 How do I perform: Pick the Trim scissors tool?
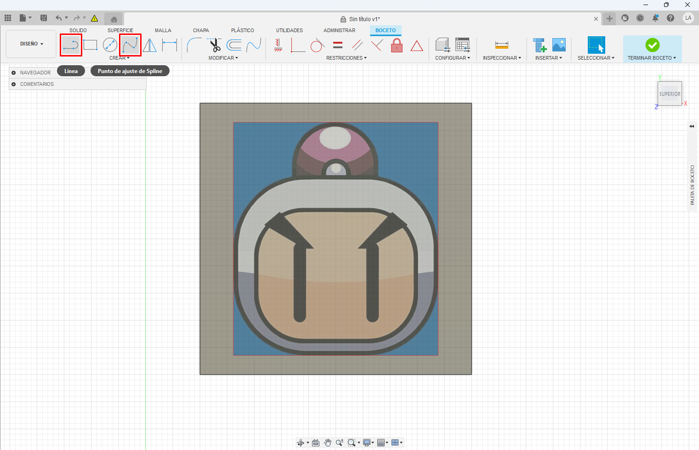[215, 45]
